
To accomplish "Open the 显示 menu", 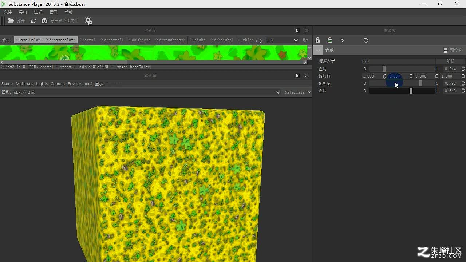I will 99,84.
